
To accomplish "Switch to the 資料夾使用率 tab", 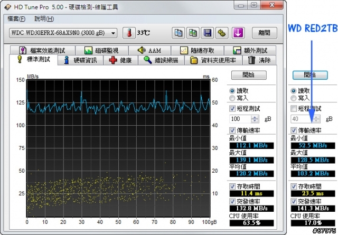I will 213,60.
